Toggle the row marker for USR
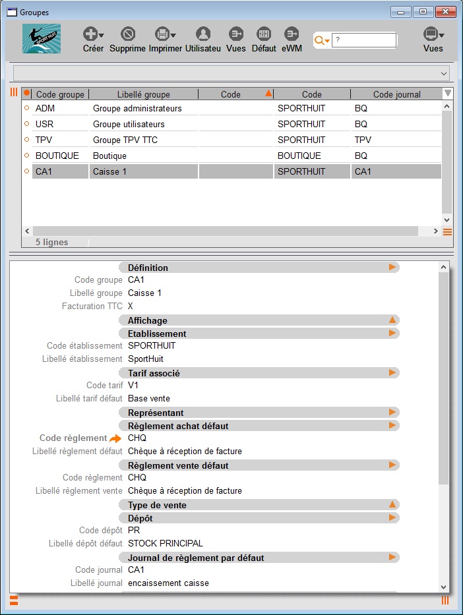Screen dimensions: 463x615 coord(26,123)
